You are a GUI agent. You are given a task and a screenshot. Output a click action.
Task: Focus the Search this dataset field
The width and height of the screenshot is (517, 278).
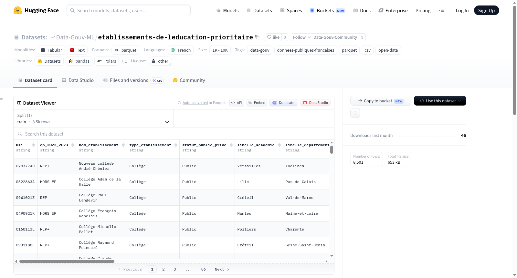point(174,134)
